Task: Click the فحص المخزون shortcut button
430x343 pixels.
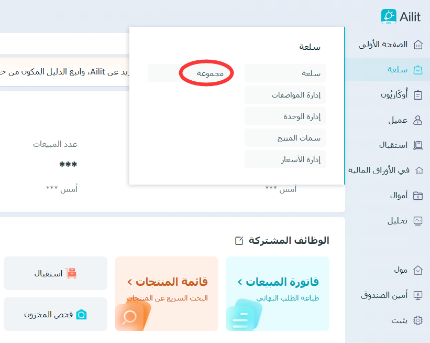Action: [x=56, y=315]
